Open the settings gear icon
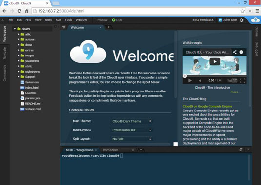 (241, 20)
